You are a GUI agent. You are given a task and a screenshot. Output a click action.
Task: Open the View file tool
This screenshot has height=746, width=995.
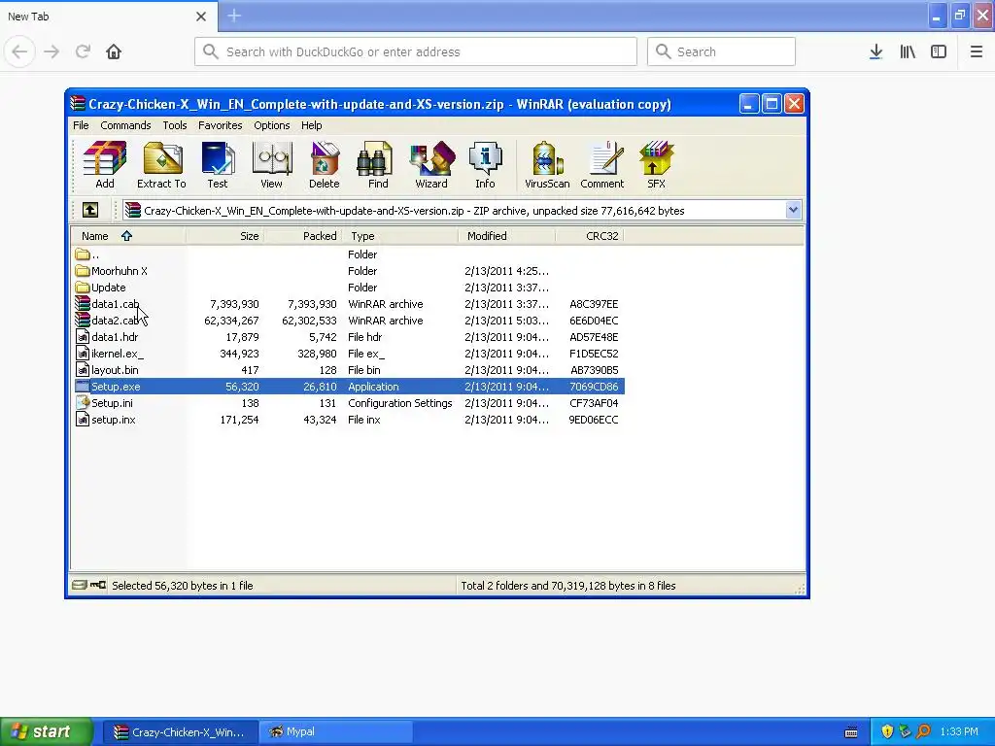pyautogui.click(x=272, y=165)
